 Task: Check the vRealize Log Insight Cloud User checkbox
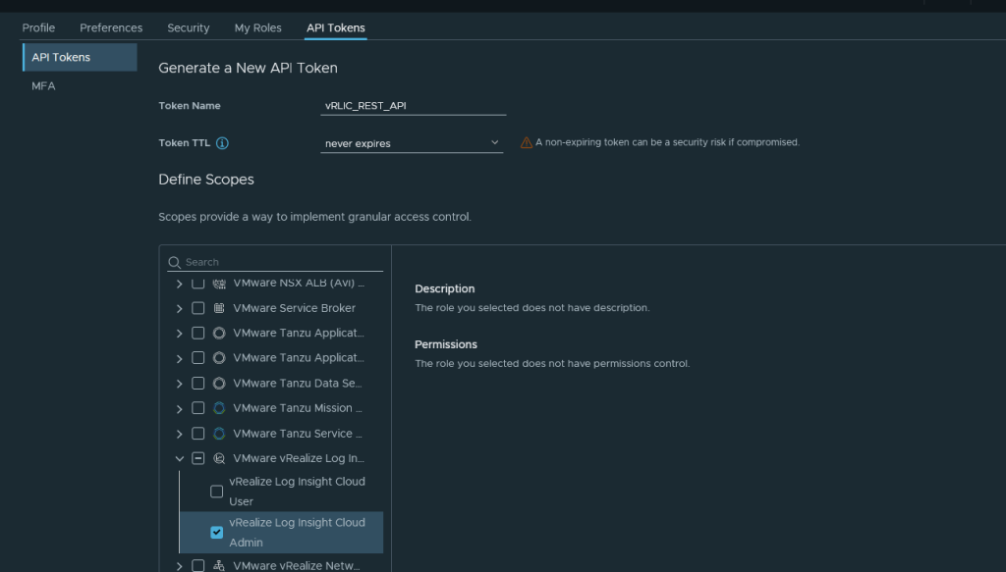tap(217, 492)
